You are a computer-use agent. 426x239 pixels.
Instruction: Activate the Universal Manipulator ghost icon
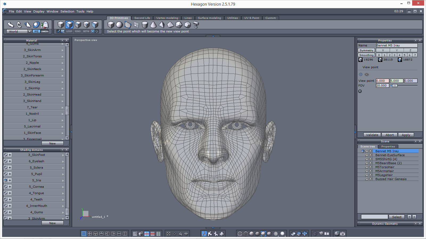(45, 25)
